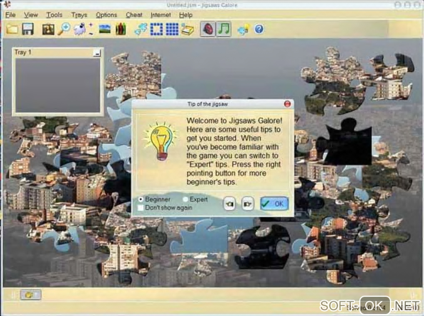The height and width of the screenshot is (316, 424).
Task: Select the Beginner tips radio button
Action: pyautogui.click(x=141, y=200)
